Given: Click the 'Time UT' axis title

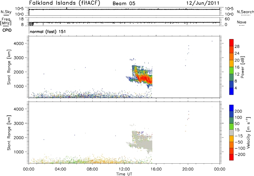Looking at the screenshot, I should [x=124, y=174].
